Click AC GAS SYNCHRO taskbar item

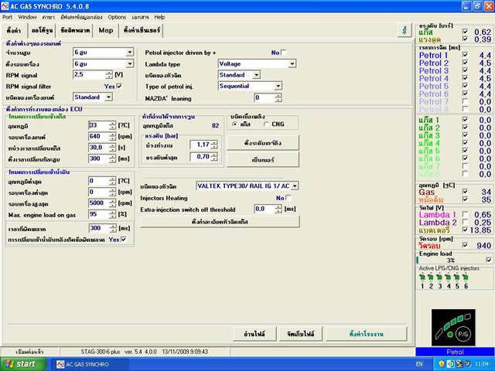click(84, 362)
